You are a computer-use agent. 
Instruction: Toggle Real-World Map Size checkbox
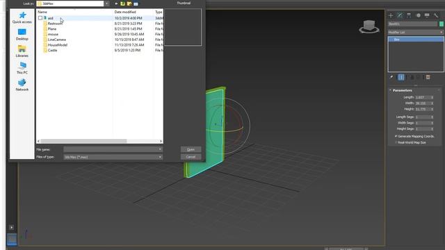coord(396,142)
